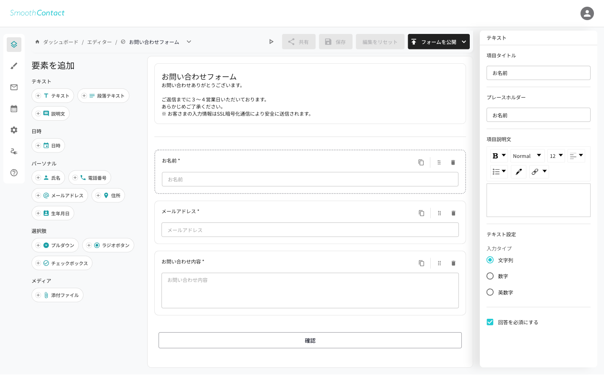Viewport: 604px width, 377px height.
Task: Open the Normal text style dropdown
Action: pyautogui.click(x=527, y=156)
